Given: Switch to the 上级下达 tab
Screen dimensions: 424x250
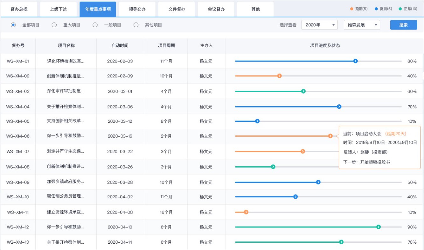Looking at the screenshot, I should click(x=58, y=9).
